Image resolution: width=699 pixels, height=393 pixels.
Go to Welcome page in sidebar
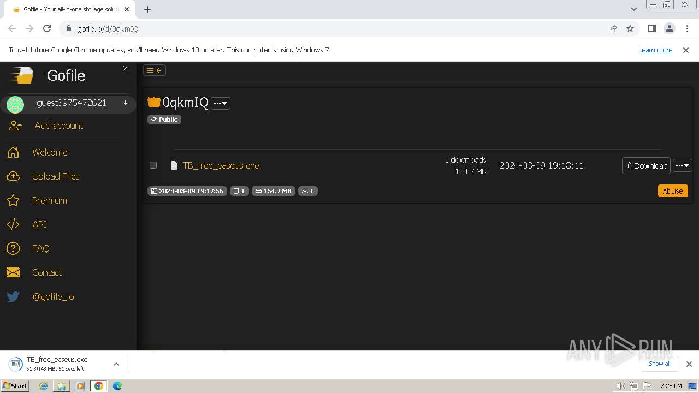pos(50,152)
